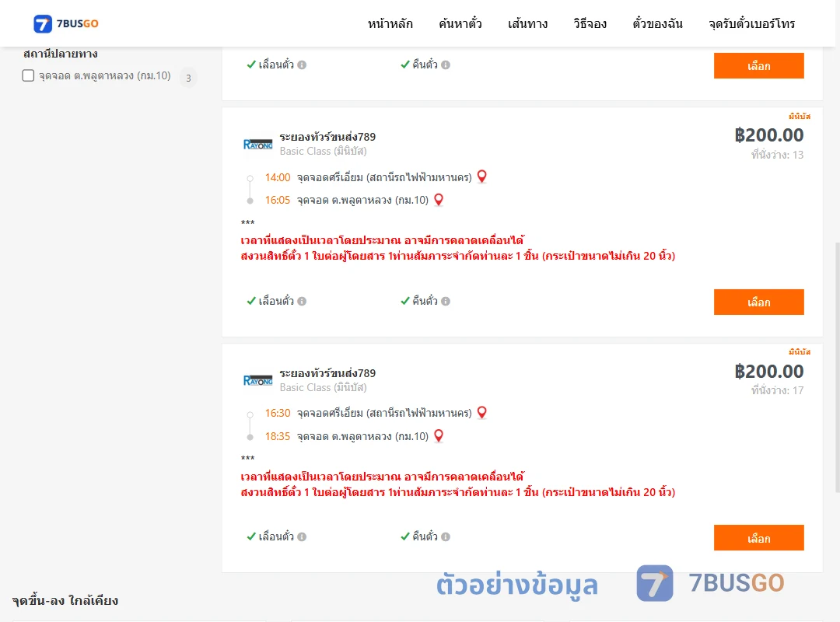Click the ฿200.00 price on 14:00 trip
The image size is (840, 622).
pos(768,135)
